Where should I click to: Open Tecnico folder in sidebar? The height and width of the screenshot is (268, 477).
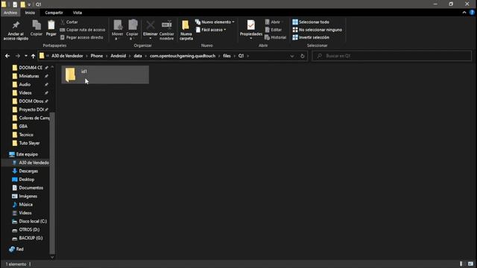[x=26, y=135]
